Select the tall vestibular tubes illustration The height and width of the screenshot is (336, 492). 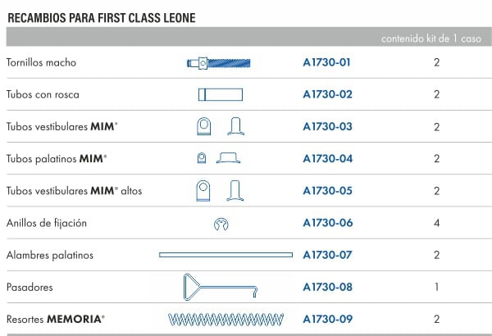click(220, 190)
